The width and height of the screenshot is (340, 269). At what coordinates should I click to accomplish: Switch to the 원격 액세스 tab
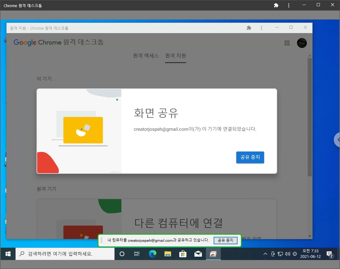coord(146,56)
